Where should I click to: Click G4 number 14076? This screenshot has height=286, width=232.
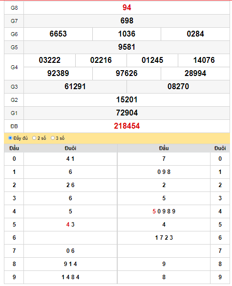[204, 60]
